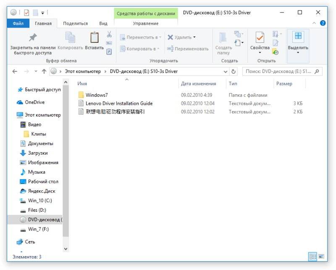Click the Удалить delete X icon
Viewport: 336px width, 270px height.
coord(171,37)
